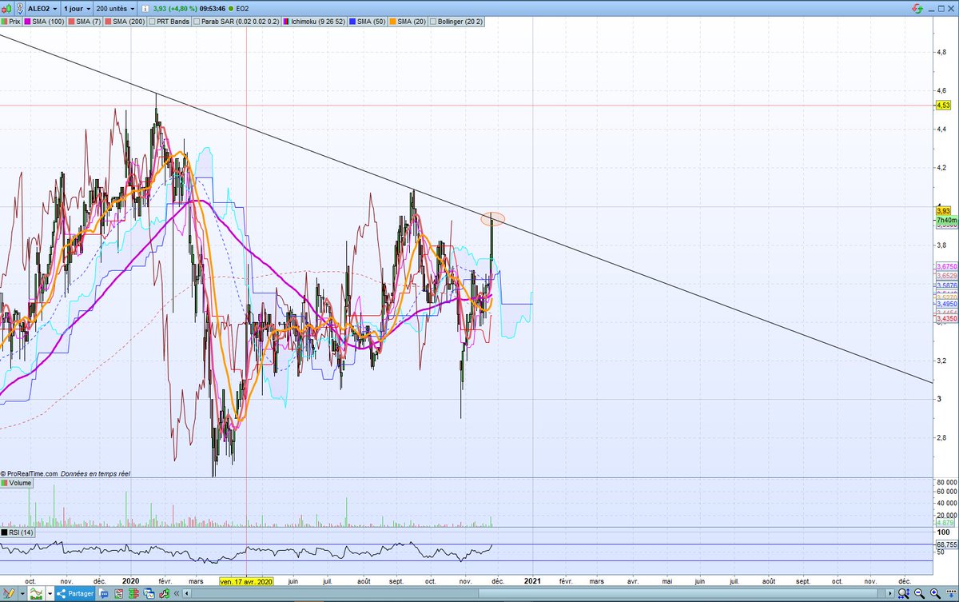
Task: Toggle the SMA (50) indicator
Action: click(368, 22)
